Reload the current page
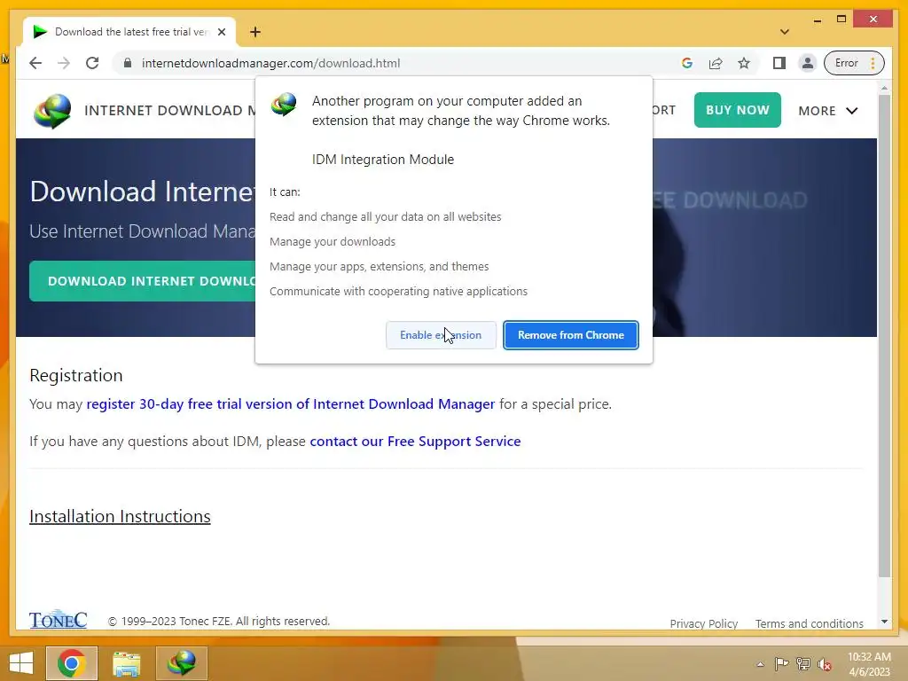Screen dimensions: 908x681 pyautogui.click(x=92, y=63)
